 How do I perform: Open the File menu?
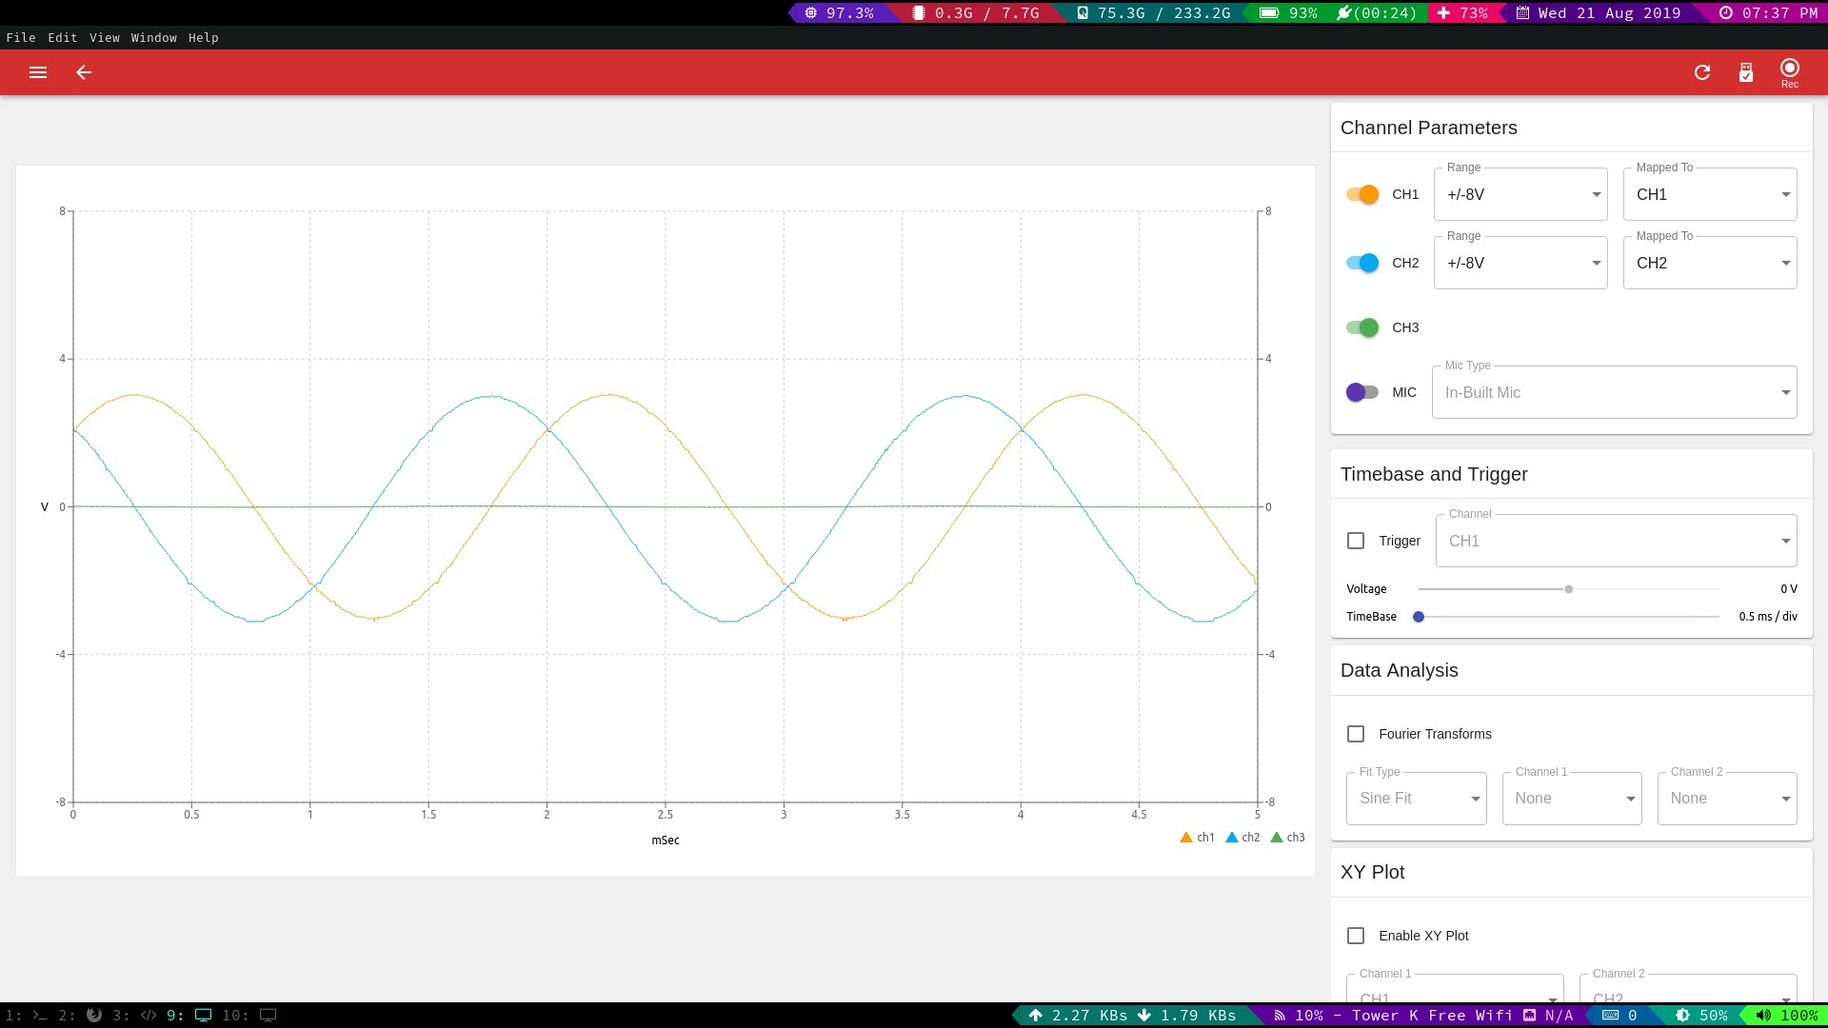pyautogui.click(x=21, y=38)
